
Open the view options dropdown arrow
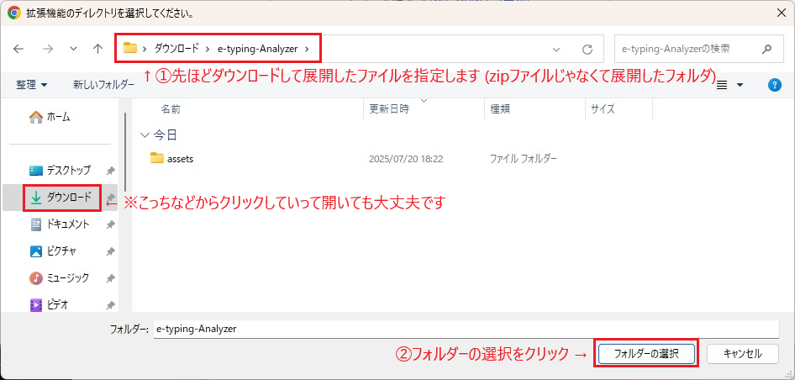pos(740,85)
